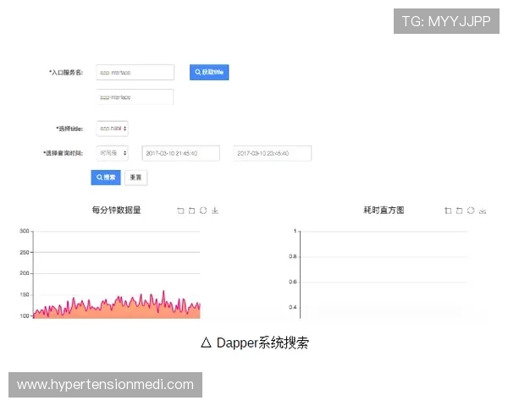Image resolution: width=508 pixels, height=406 pixels.
Task: Click the Dapper系统搜索 caption
Action: tap(255, 343)
